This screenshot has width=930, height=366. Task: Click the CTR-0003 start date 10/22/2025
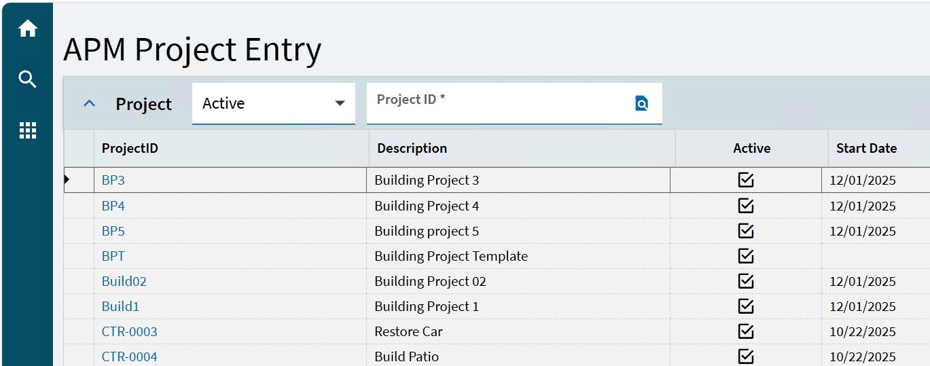click(x=863, y=331)
